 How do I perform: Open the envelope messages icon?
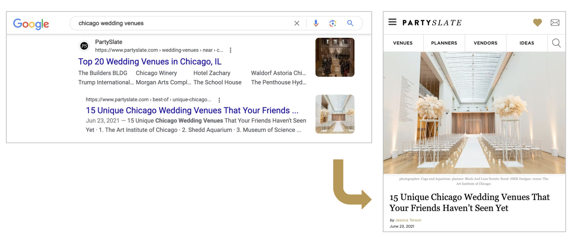point(555,22)
